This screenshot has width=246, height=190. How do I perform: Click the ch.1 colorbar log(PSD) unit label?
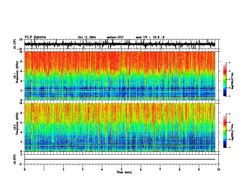pos(233,81)
